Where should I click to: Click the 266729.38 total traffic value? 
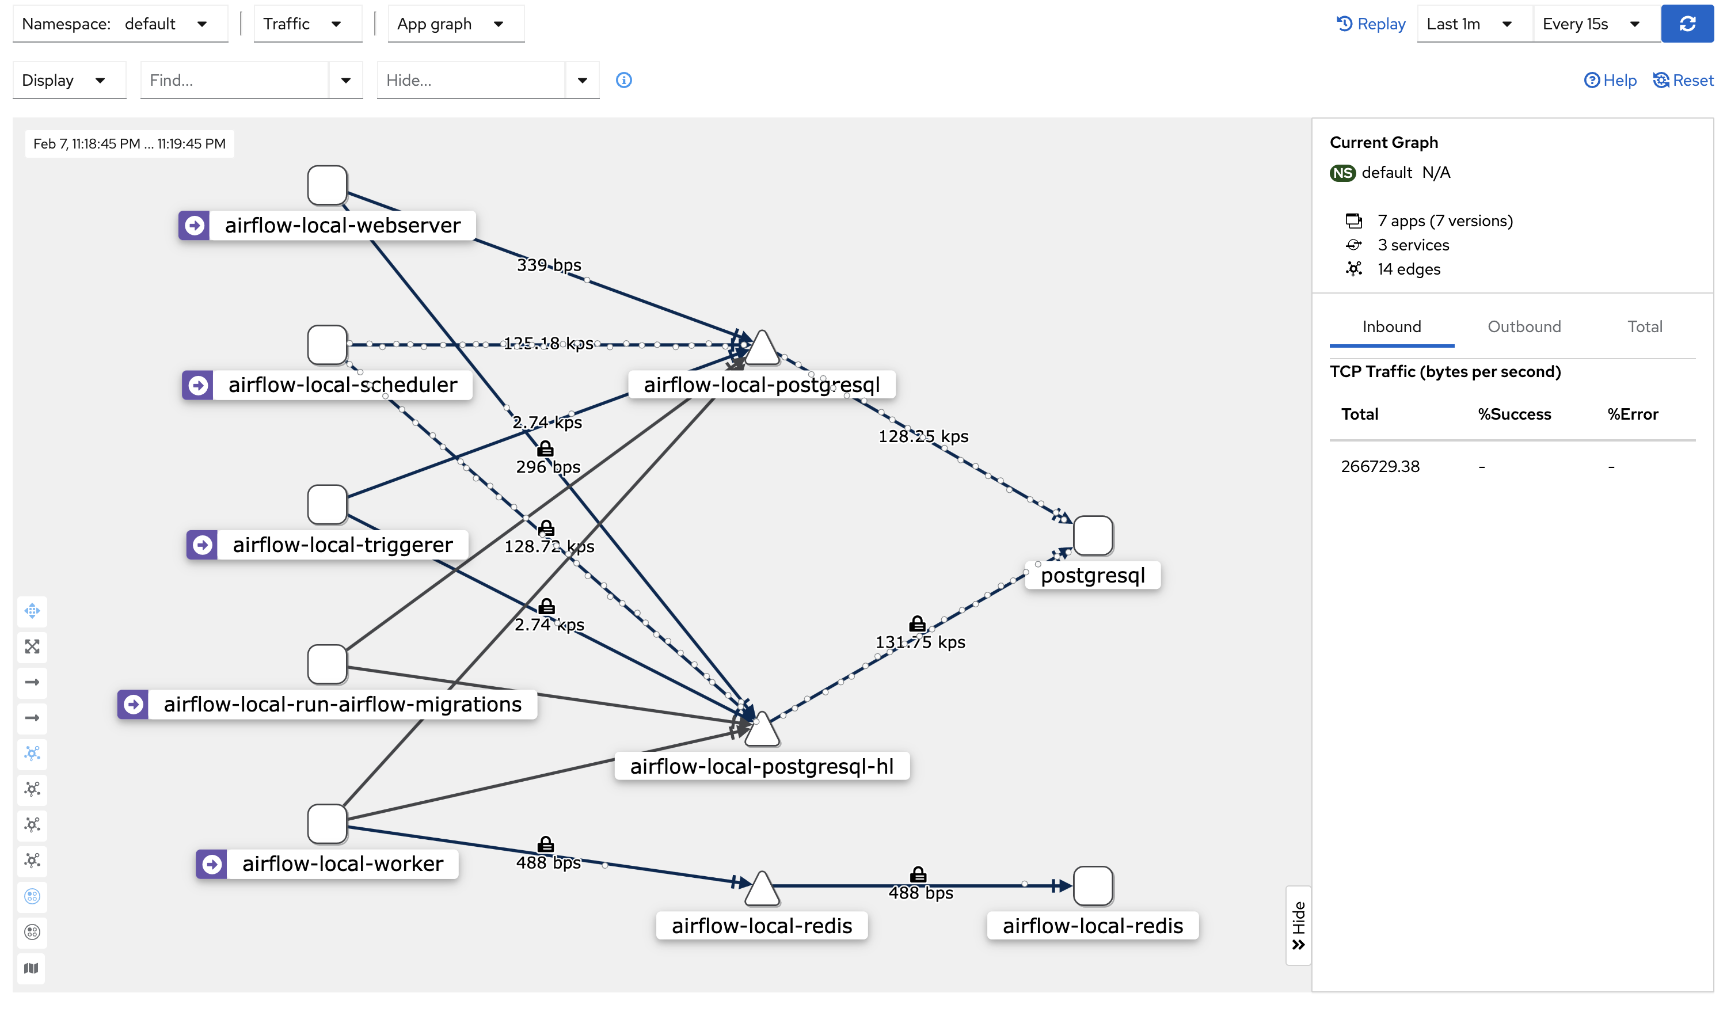click(1379, 467)
